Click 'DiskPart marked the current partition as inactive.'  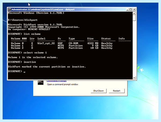[47, 67]
